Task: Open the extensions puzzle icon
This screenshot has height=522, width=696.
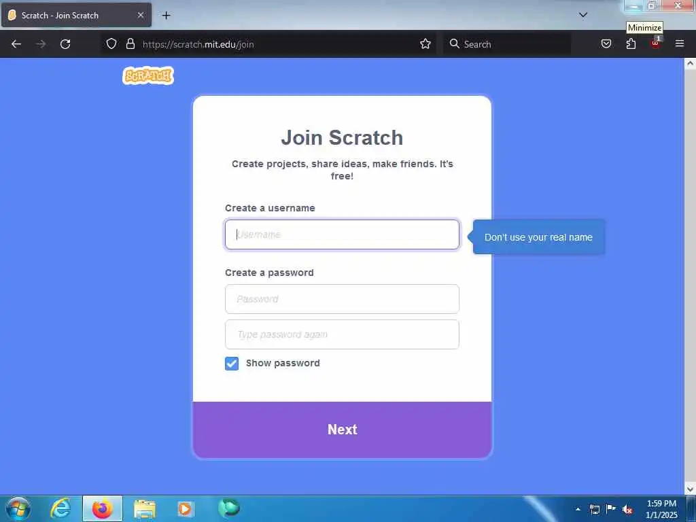Action: pos(631,44)
